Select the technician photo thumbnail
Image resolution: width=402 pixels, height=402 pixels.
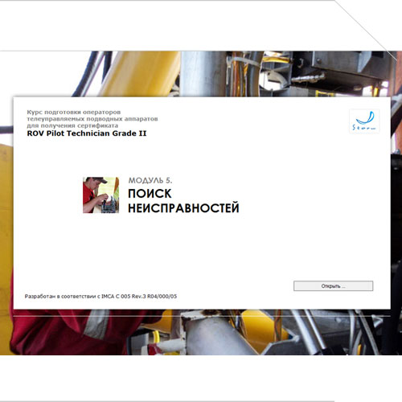click(100, 195)
